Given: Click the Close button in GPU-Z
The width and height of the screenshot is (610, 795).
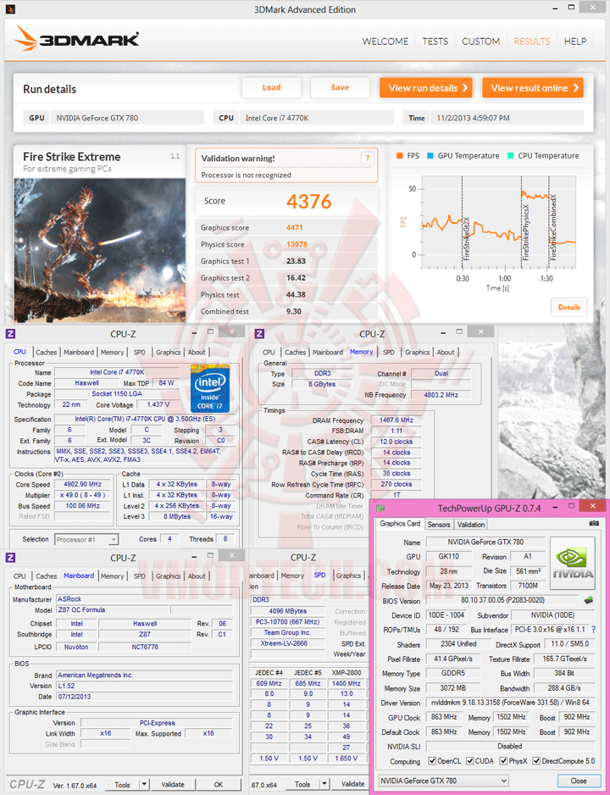Looking at the screenshot, I should pyautogui.click(x=579, y=781).
